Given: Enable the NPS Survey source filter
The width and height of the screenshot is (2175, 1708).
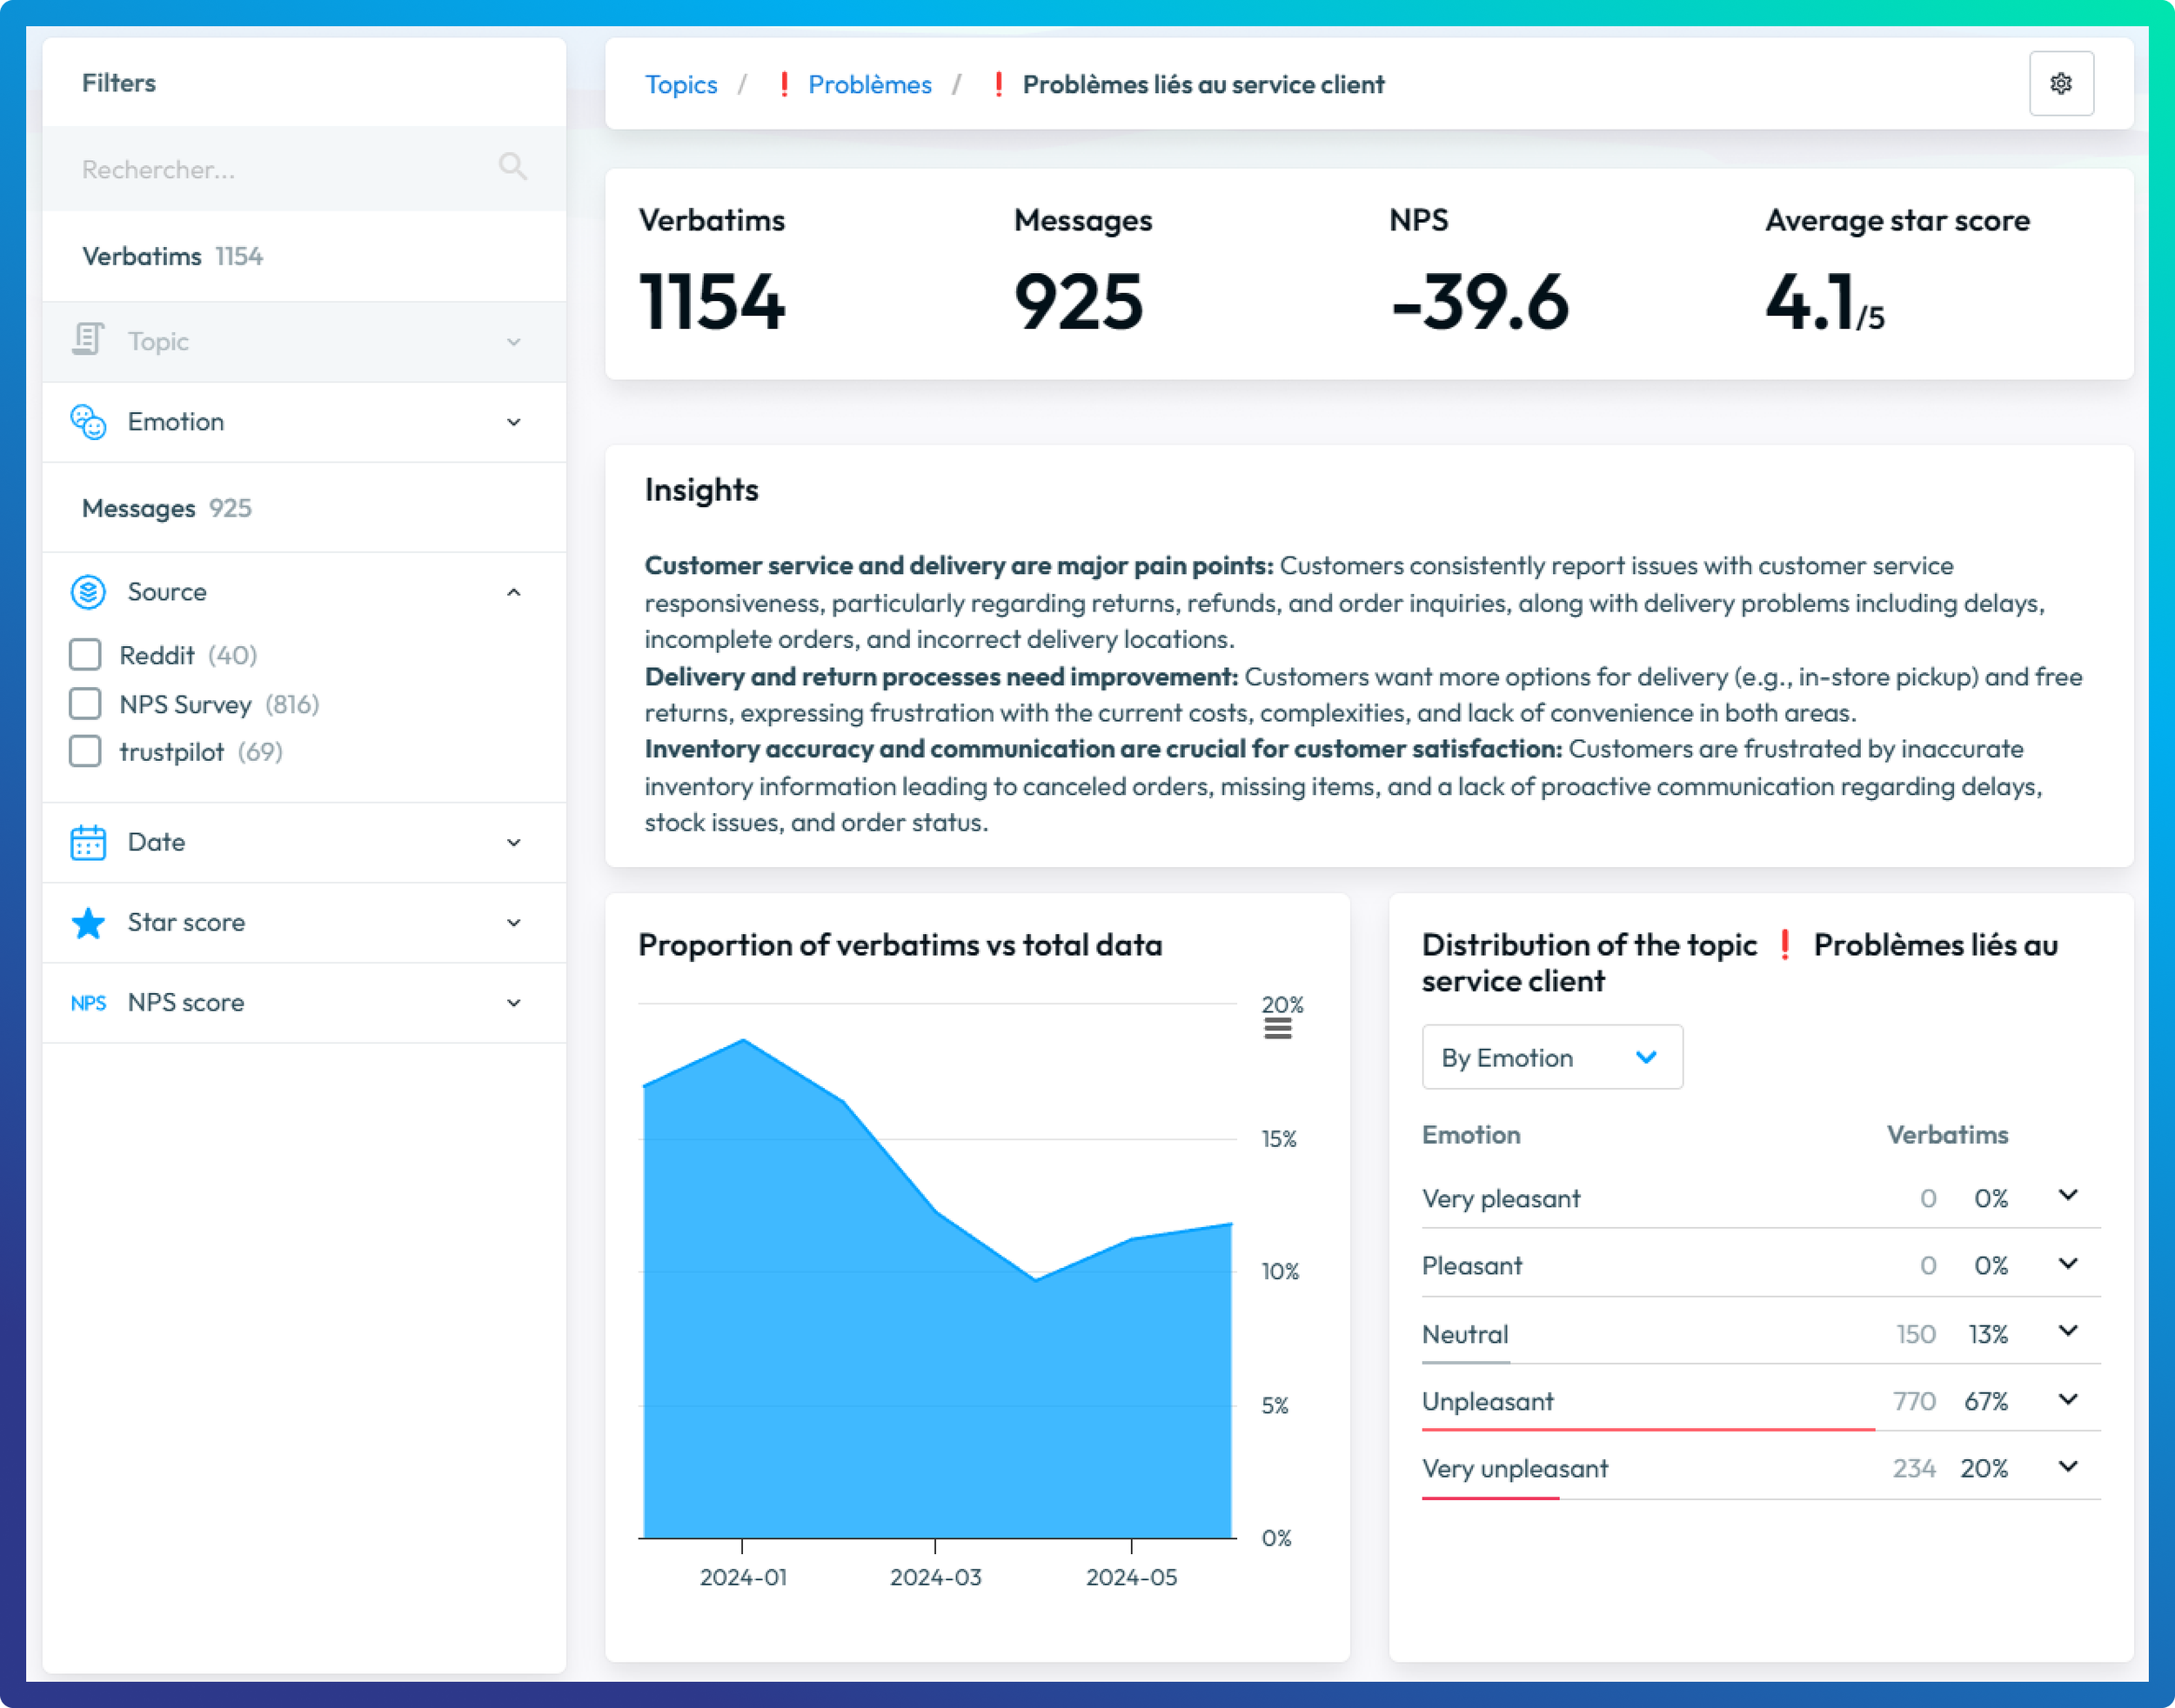Looking at the screenshot, I should pyautogui.click(x=85, y=703).
